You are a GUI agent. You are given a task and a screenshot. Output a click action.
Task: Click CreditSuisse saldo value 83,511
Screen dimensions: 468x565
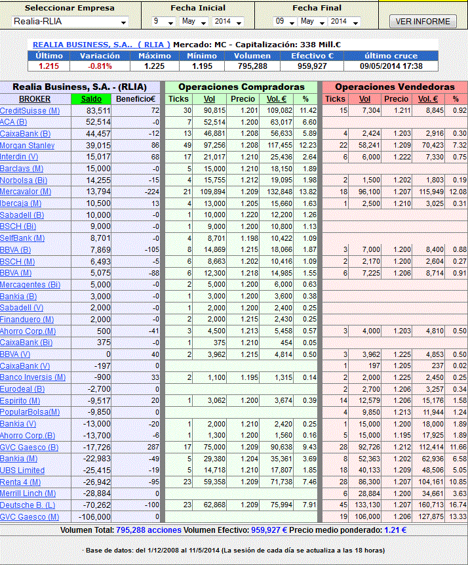point(98,111)
